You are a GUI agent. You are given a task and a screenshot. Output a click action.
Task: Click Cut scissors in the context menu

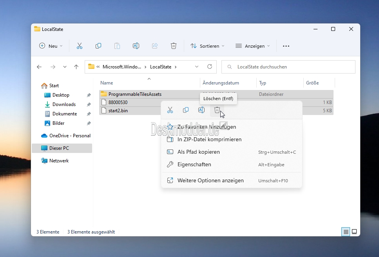[x=170, y=110]
